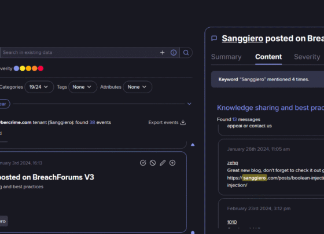Mark event with checkmark circle icon
Viewport: 324px width, 234px height.
pos(143,163)
